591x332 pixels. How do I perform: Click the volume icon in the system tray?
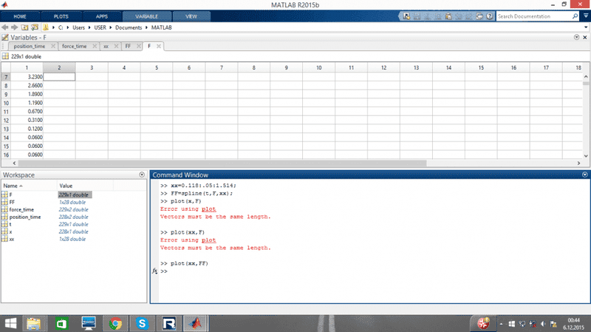point(543,324)
